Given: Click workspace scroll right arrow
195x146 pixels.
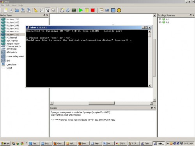Looking at the screenshot, I should (x=151, y=103).
